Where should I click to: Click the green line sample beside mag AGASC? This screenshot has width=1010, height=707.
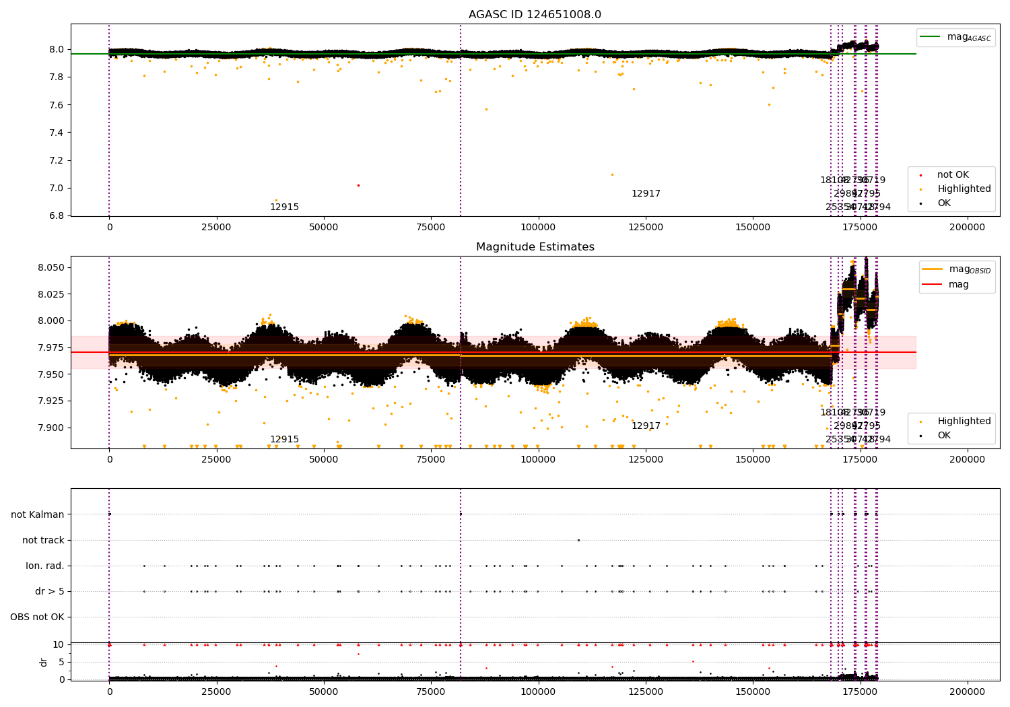pyautogui.click(x=930, y=37)
